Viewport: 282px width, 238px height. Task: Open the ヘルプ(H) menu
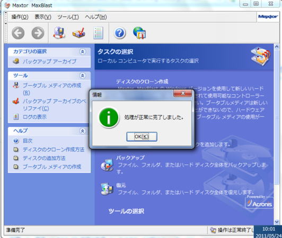pyautogui.click(x=96, y=17)
